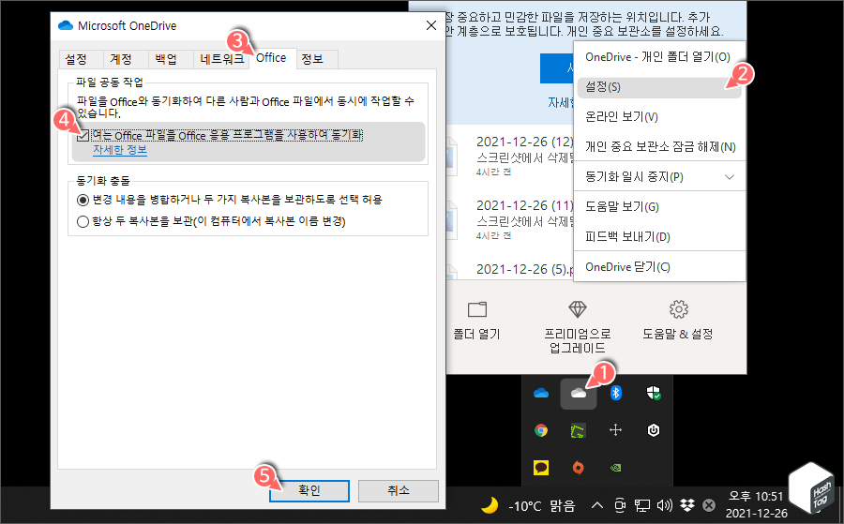Click the blue OneDrive tray icon

click(x=541, y=394)
